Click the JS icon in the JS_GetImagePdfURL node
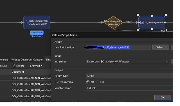This screenshot has width=180, height=106. pyautogui.click(x=142, y=22)
